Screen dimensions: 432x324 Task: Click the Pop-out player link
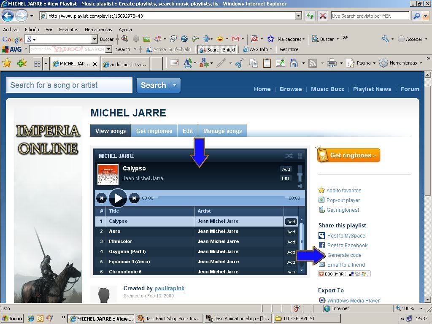(x=343, y=200)
